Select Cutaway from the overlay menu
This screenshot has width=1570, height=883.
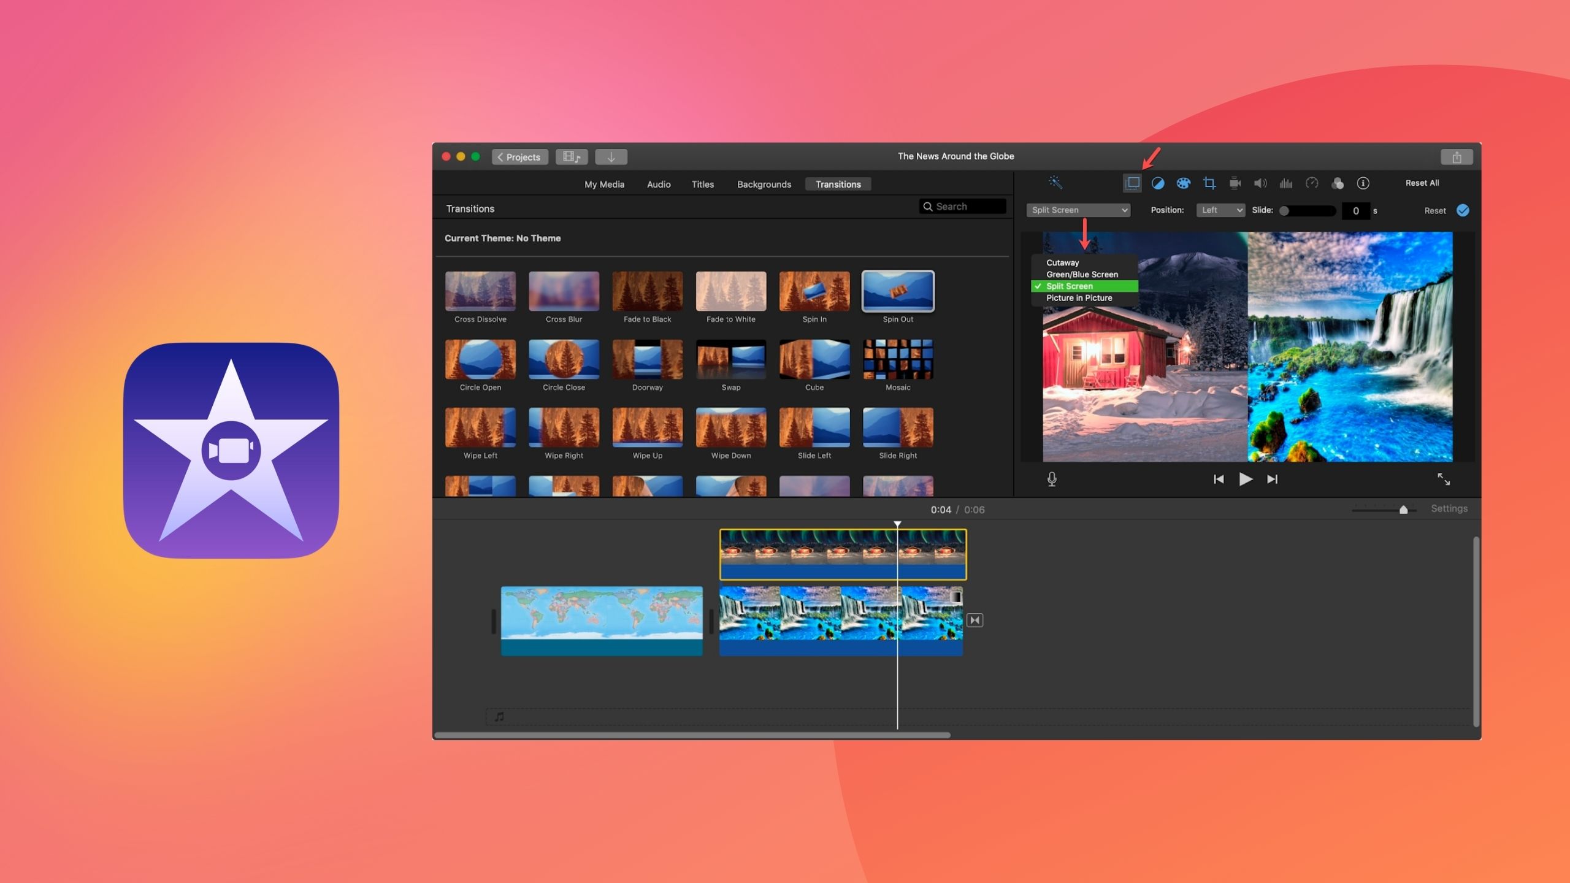pyautogui.click(x=1062, y=262)
